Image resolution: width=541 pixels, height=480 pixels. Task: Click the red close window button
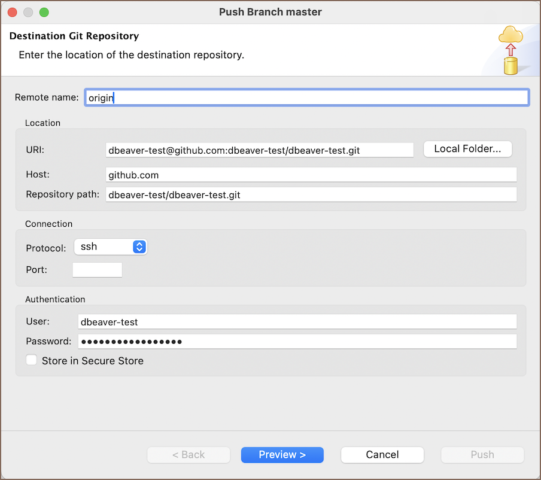point(12,12)
